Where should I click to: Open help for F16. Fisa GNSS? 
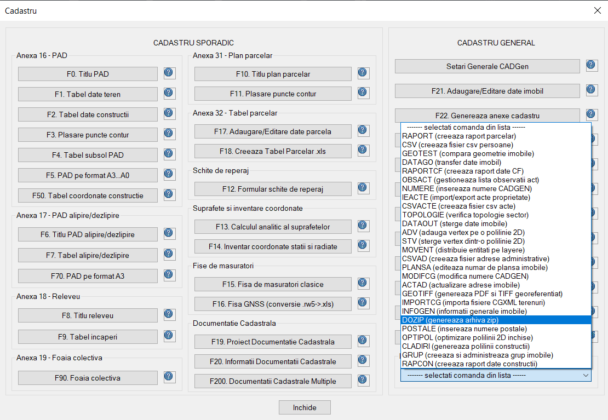(x=363, y=302)
